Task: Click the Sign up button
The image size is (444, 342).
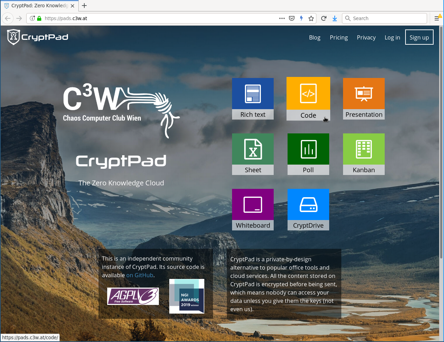Action: [419, 37]
